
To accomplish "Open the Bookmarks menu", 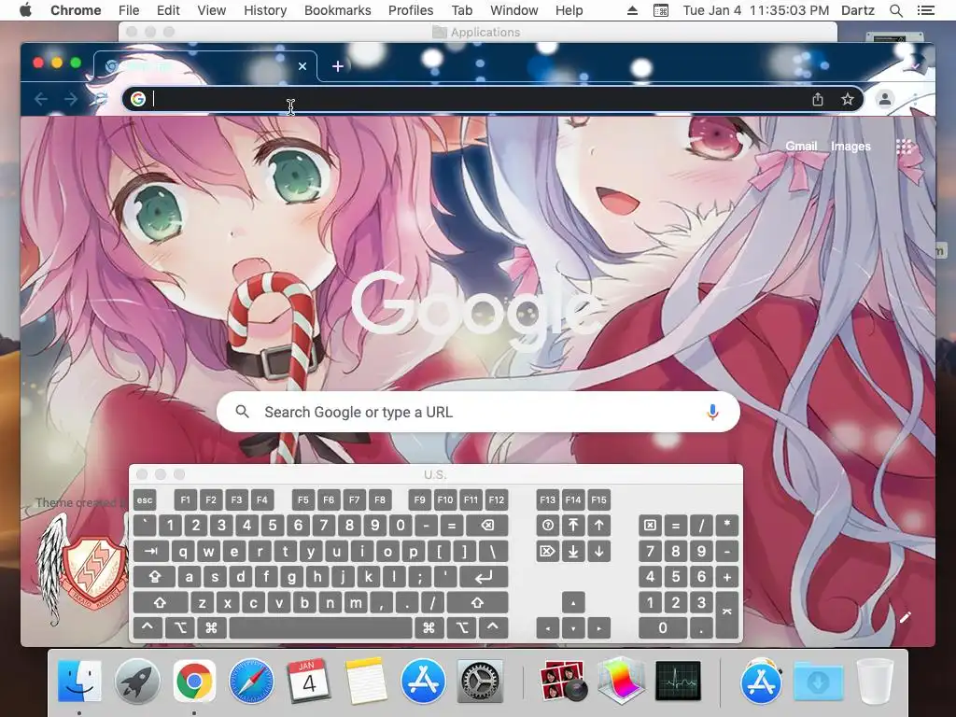I will (338, 10).
